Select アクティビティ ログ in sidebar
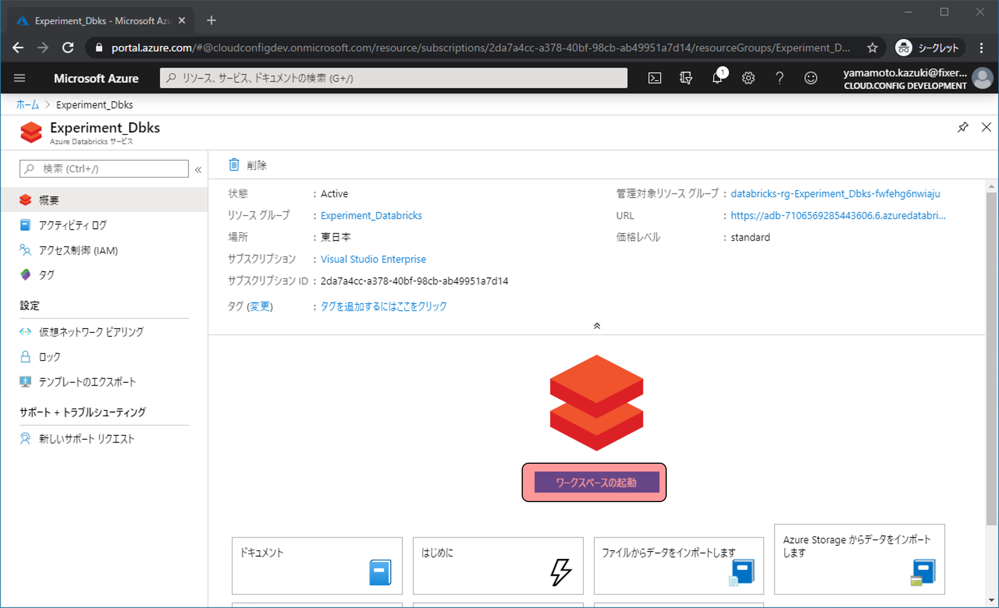 click(73, 225)
